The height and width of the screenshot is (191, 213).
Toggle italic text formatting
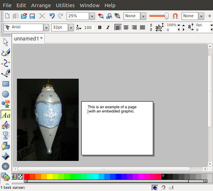pyautogui.click(x=108, y=27)
